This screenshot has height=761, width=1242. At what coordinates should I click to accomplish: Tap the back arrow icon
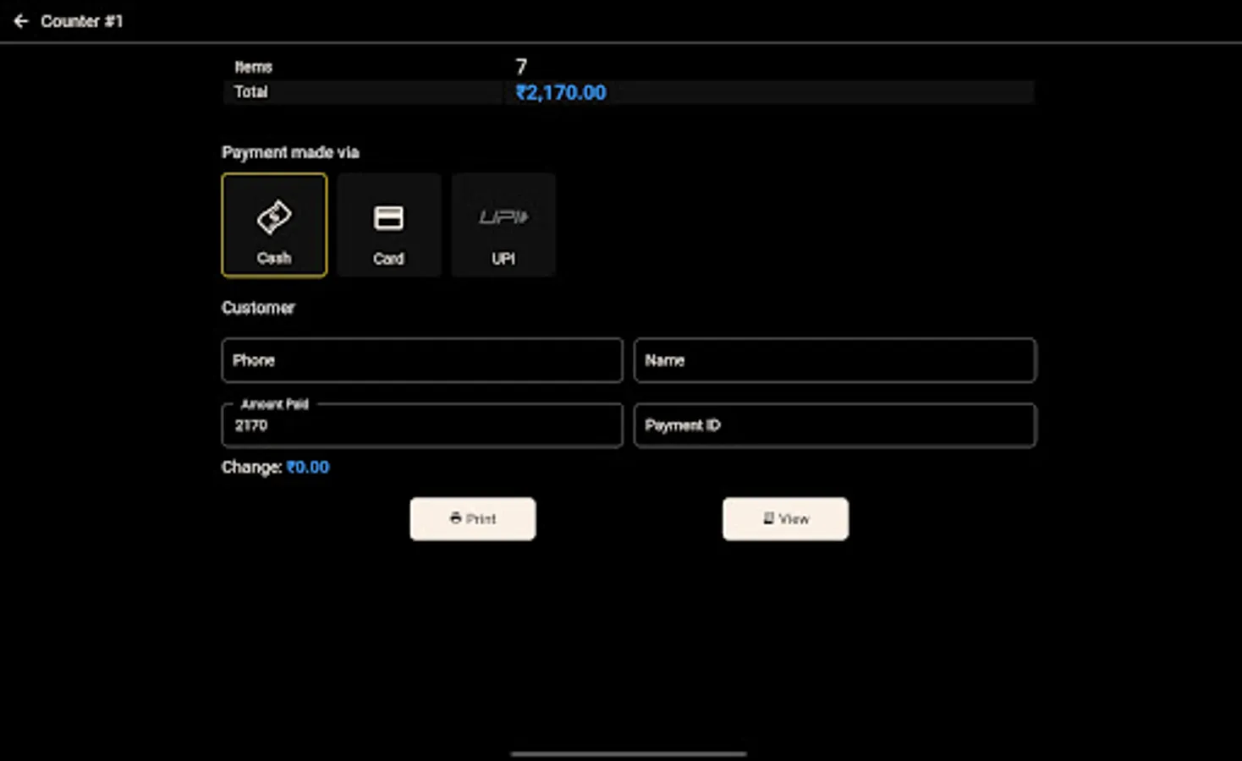coord(21,21)
